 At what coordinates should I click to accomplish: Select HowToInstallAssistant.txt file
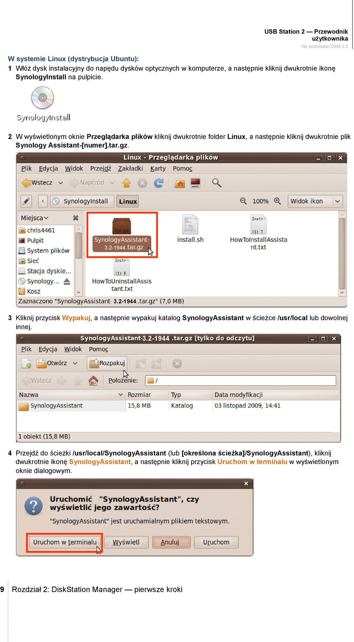coord(258,233)
